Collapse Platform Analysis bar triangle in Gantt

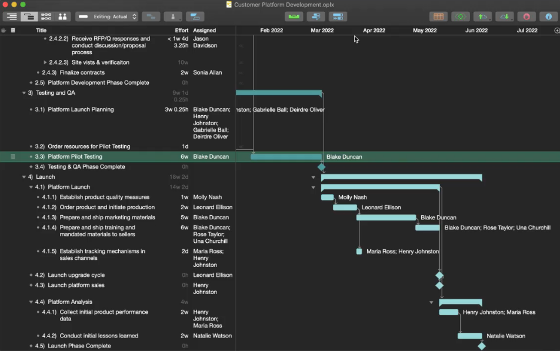(x=431, y=302)
